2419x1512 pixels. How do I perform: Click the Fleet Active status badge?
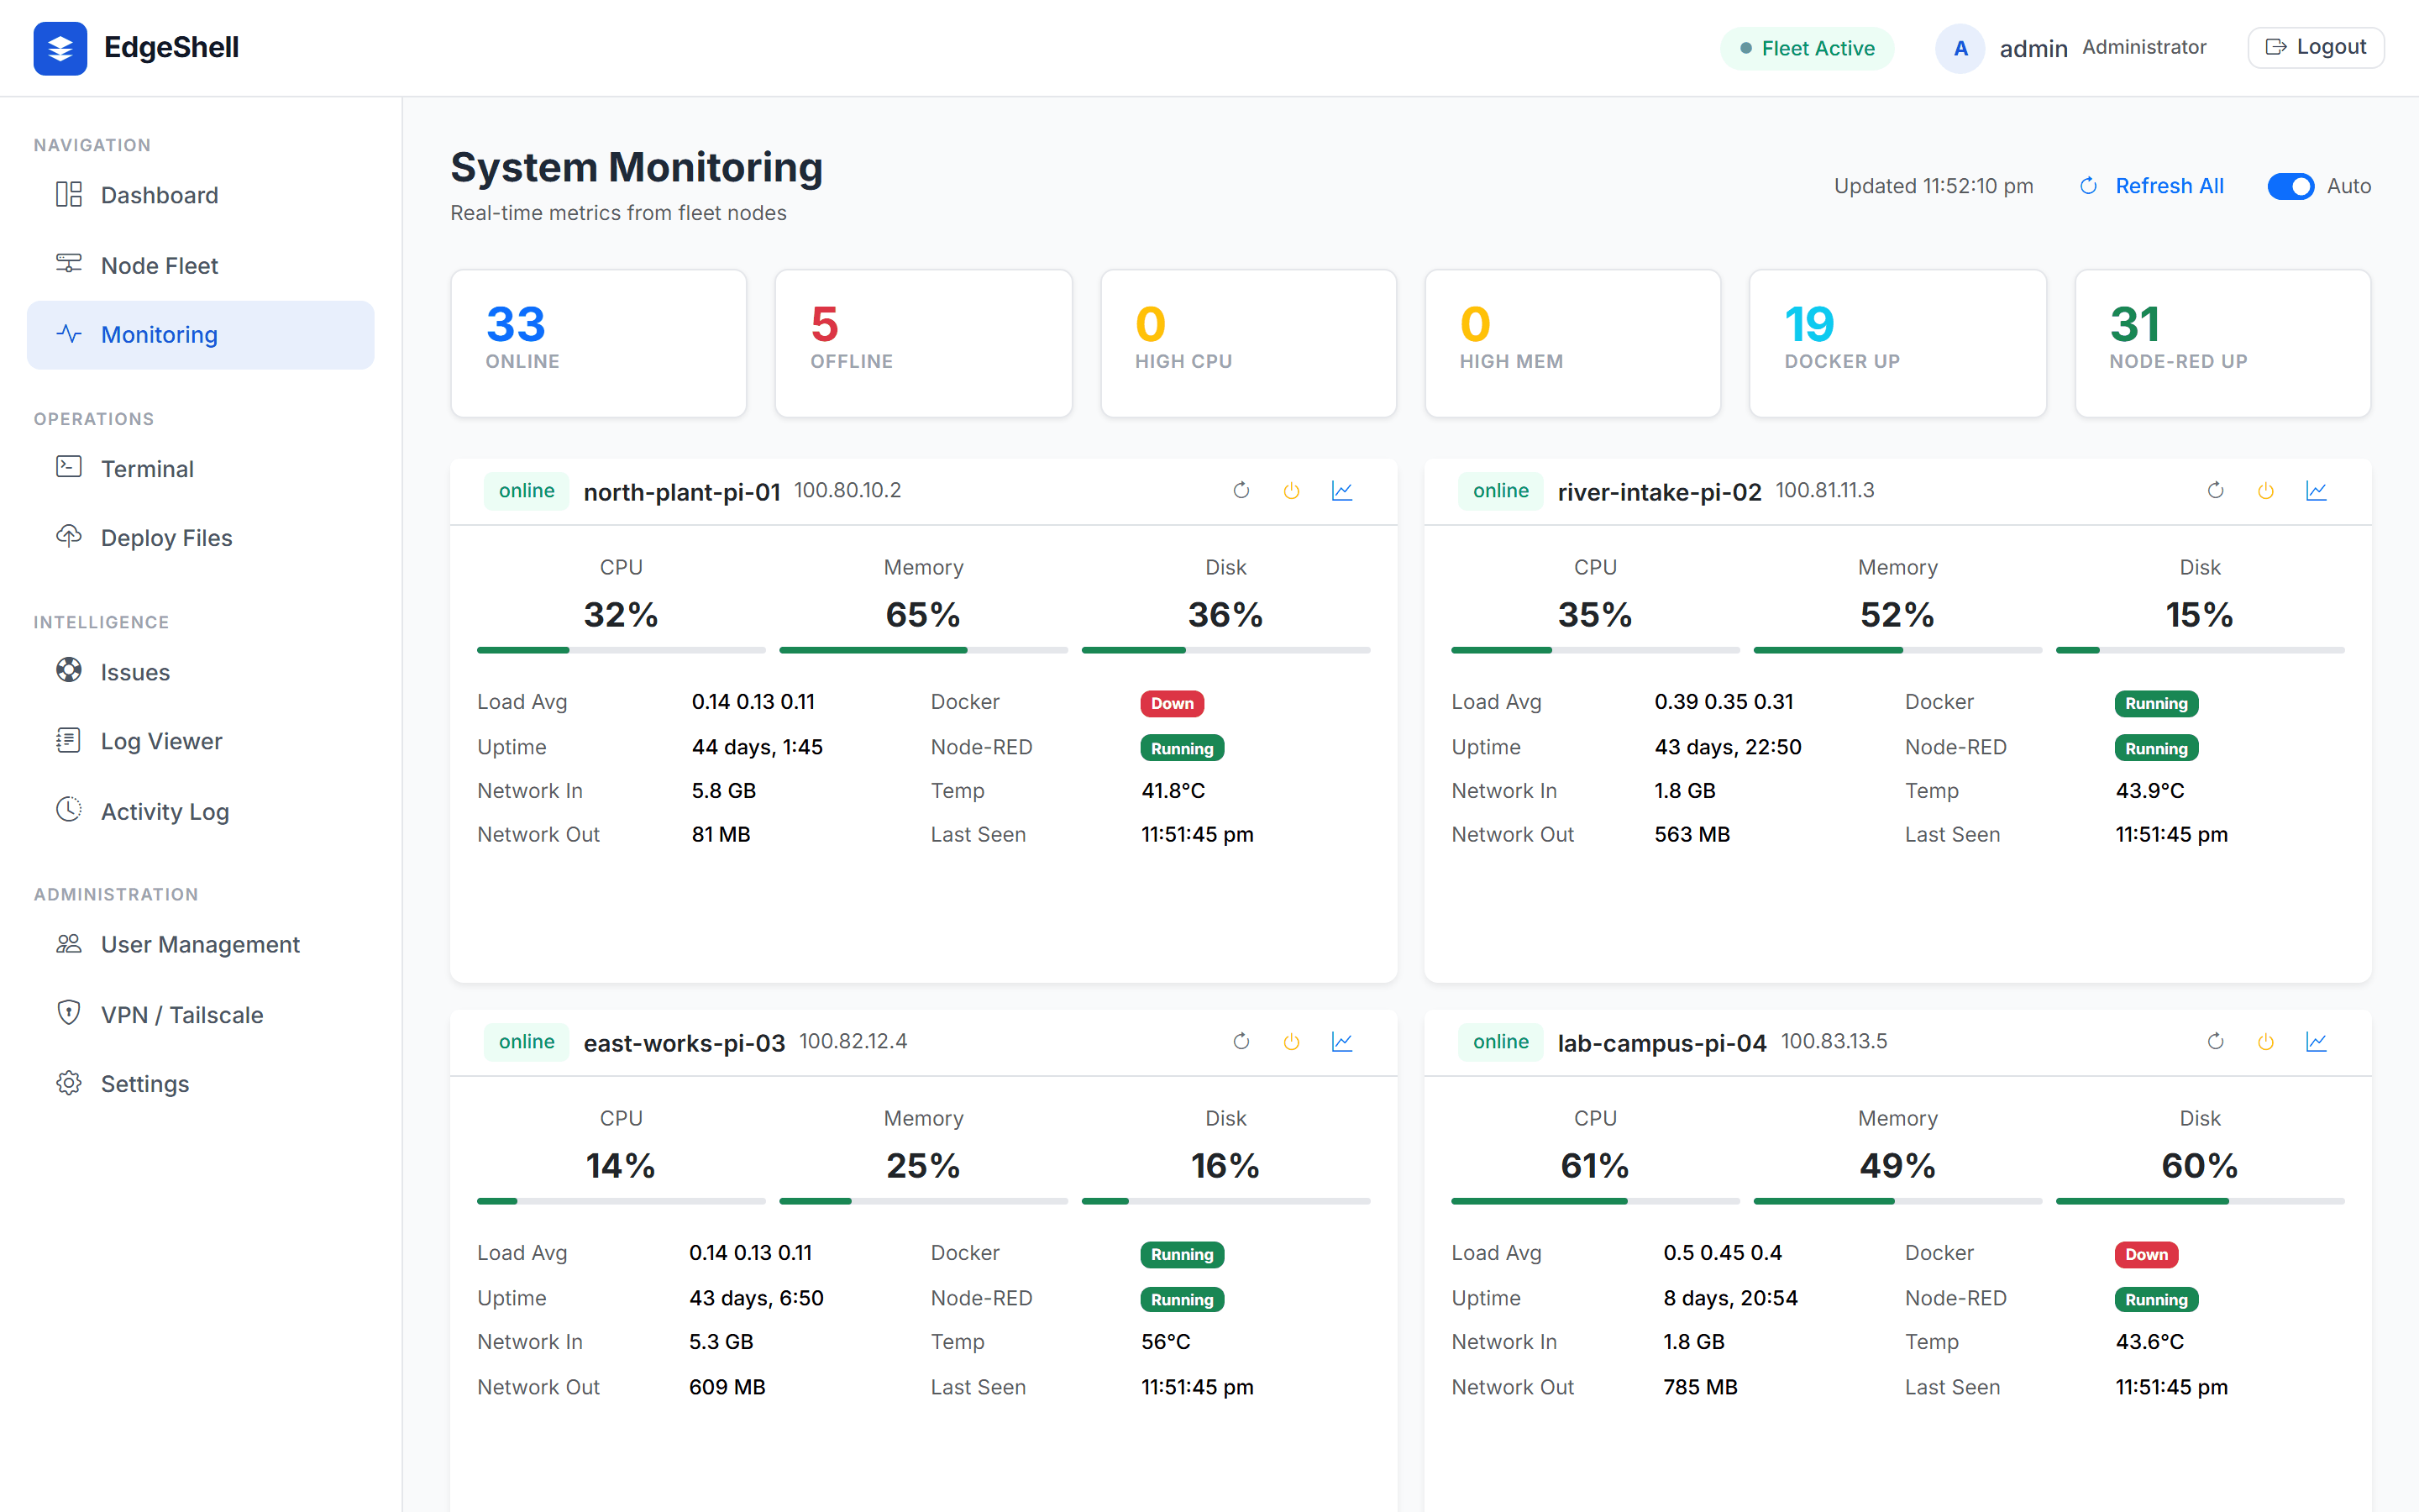tap(1806, 48)
